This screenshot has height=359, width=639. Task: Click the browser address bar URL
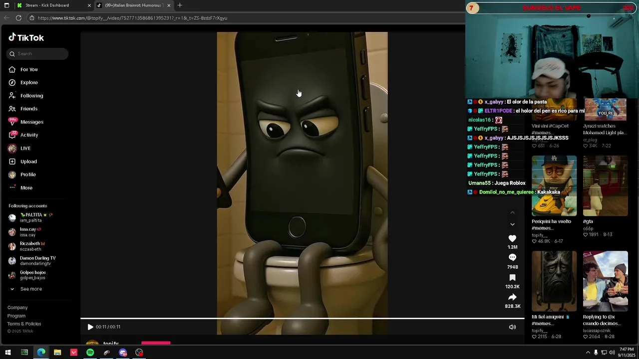coord(132,18)
